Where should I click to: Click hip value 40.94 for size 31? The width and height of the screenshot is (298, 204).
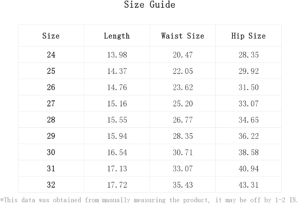click(249, 169)
